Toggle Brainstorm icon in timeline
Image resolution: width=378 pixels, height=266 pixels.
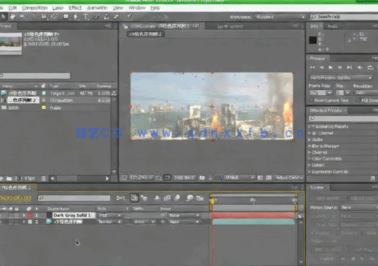pyautogui.click(x=189, y=198)
